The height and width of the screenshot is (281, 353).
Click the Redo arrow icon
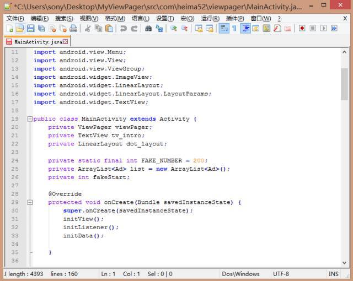coord(134,29)
